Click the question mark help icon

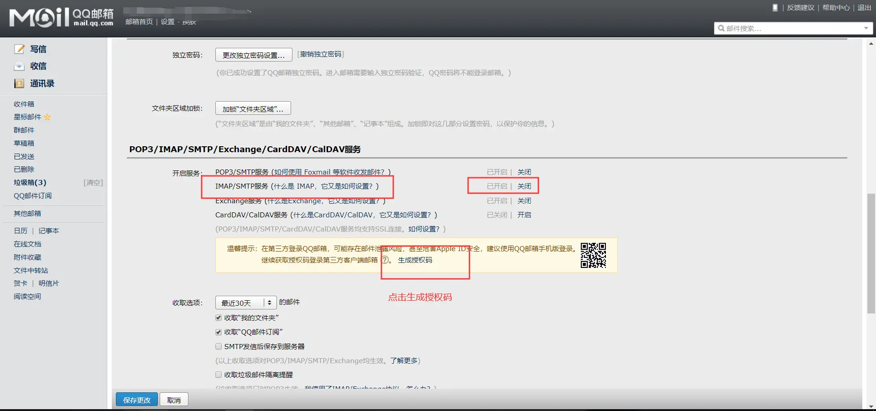(x=385, y=260)
